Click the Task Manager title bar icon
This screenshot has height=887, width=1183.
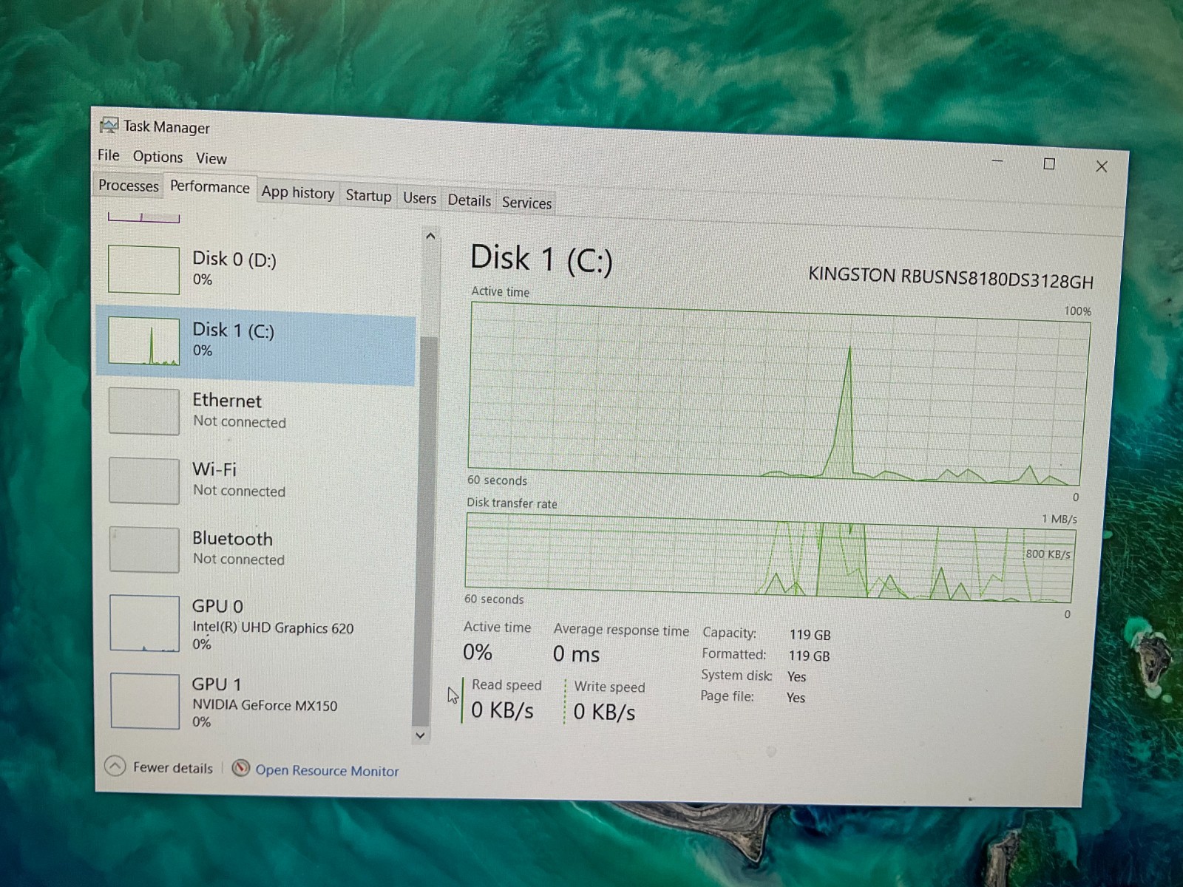click(x=109, y=125)
